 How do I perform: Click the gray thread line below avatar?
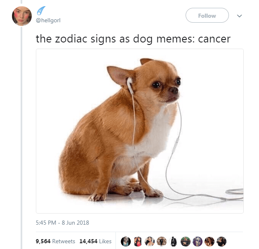(21, 138)
